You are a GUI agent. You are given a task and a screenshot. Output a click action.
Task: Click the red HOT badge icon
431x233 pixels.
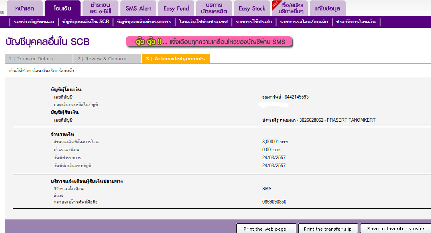pyautogui.click(x=276, y=4)
